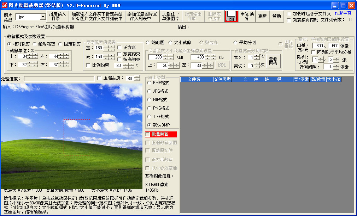This screenshot has width=357, height=216.
Task: Open the 作者主页 link
Action: 343,13
